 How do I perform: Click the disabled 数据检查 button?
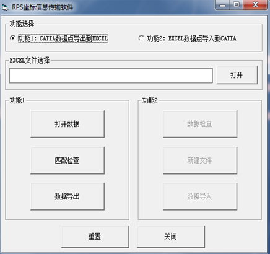pyautogui.click(x=200, y=124)
